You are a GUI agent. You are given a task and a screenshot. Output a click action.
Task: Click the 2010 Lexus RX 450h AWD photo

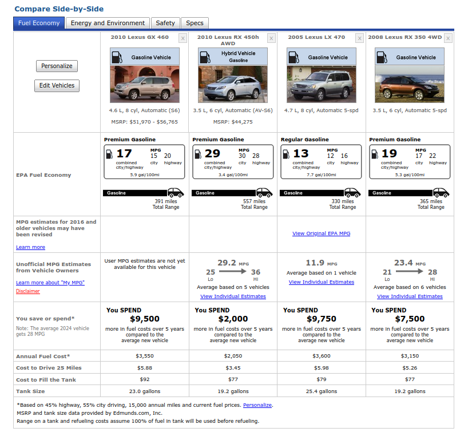233,84
